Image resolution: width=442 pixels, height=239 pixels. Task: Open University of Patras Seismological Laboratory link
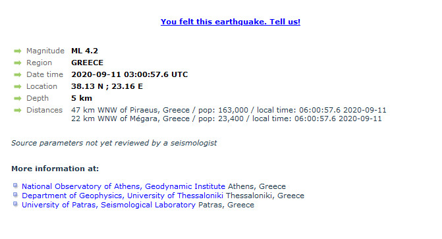pos(109,205)
